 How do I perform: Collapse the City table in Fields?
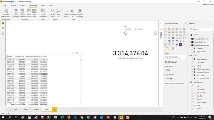point(189,55)
